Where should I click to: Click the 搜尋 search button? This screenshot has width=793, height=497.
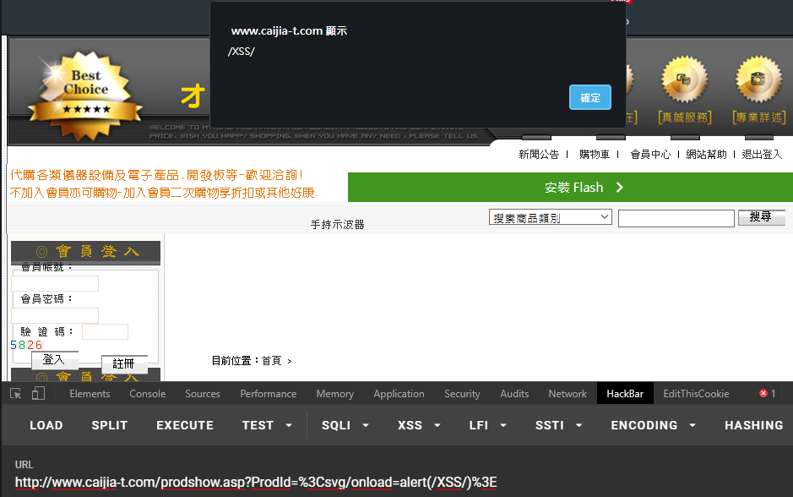click(x=761, y=217)
